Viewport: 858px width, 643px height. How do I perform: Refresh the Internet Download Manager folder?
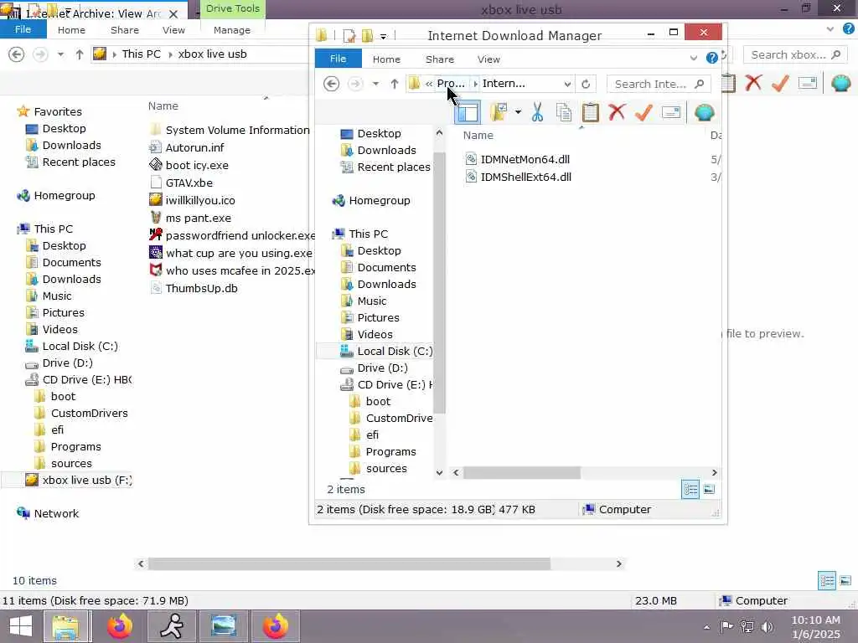pos(586,85)
